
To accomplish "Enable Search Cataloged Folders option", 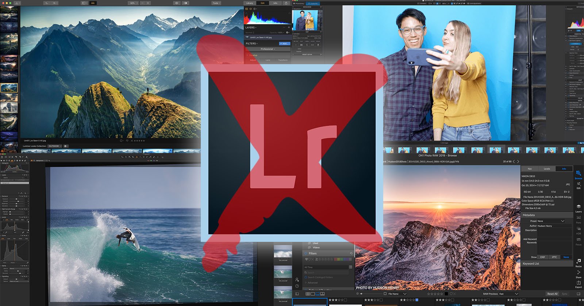I will click(306, 277).
